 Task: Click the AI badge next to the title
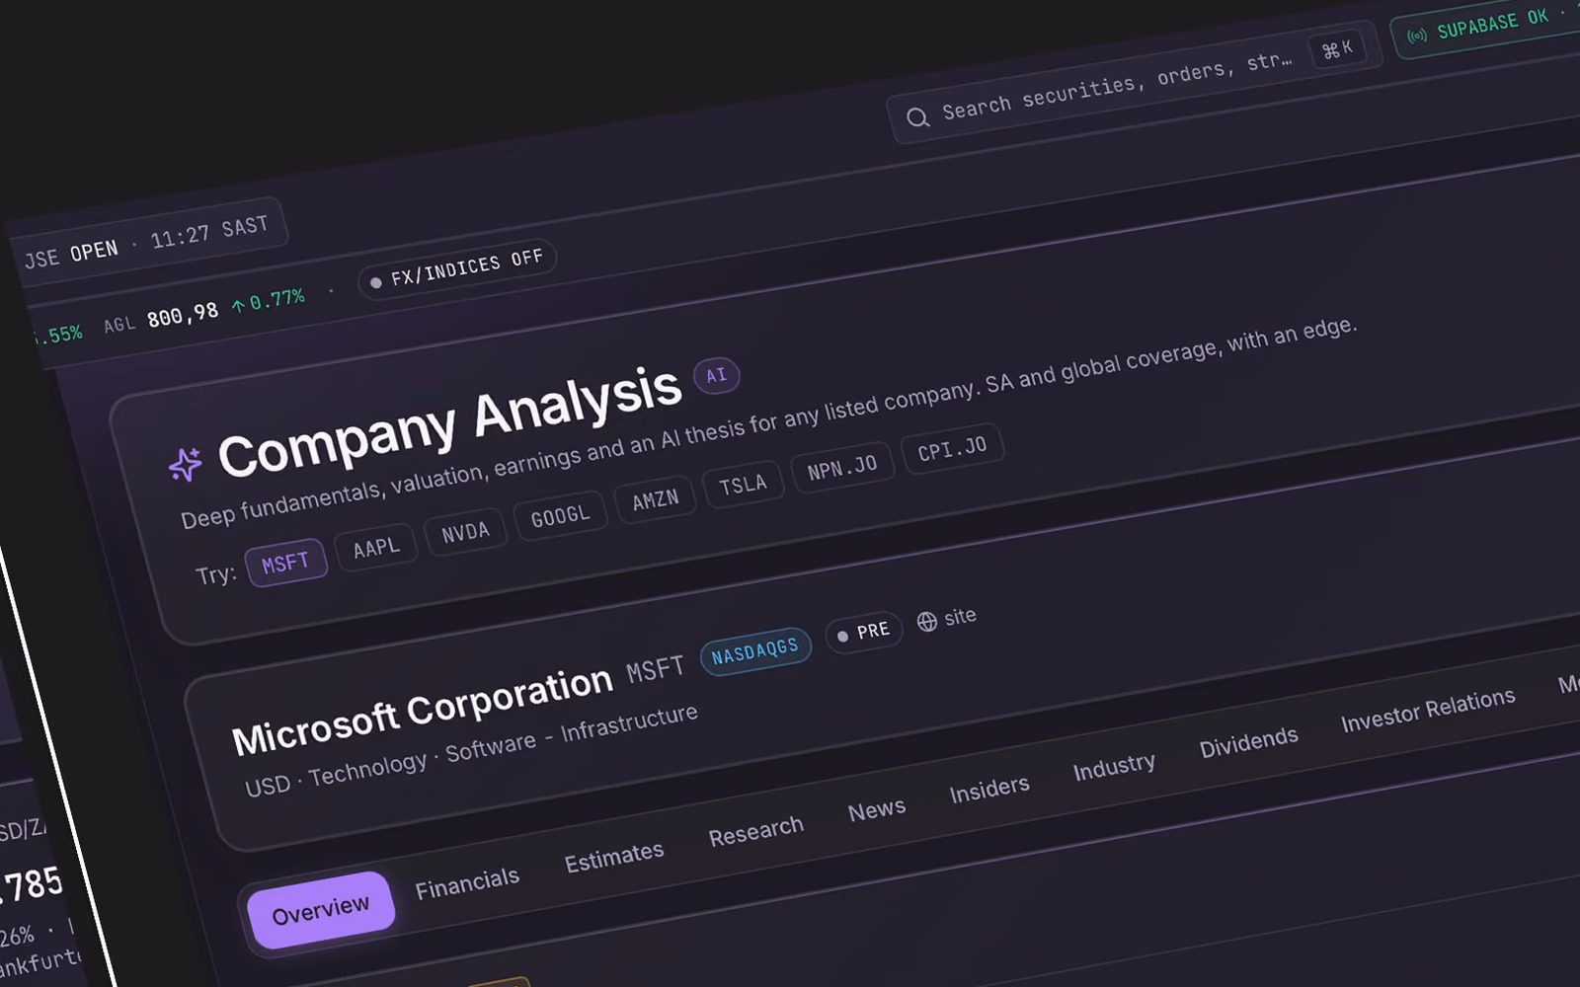(x=717, y=375)
